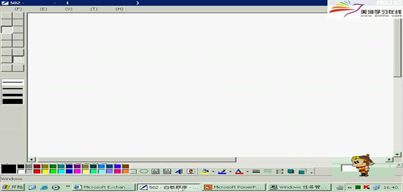Click the Shadow Style icon
The image size is (403, 192).
[291, 171]
